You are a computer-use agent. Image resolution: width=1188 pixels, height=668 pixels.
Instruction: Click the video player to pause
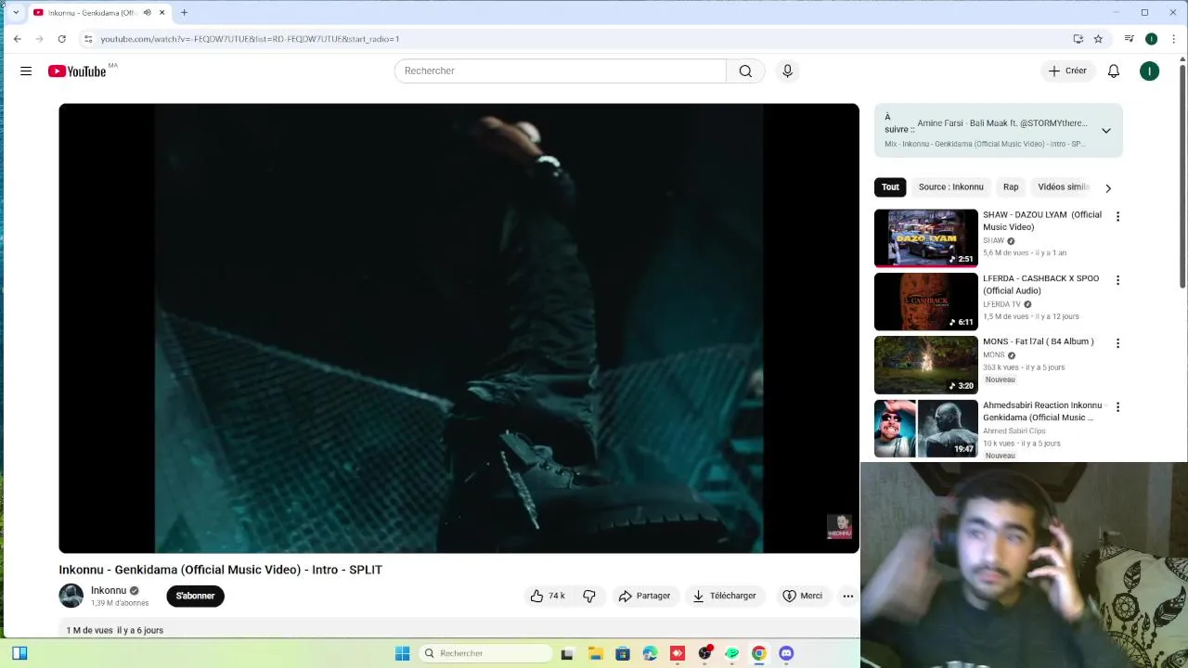[x=458, y=328]
